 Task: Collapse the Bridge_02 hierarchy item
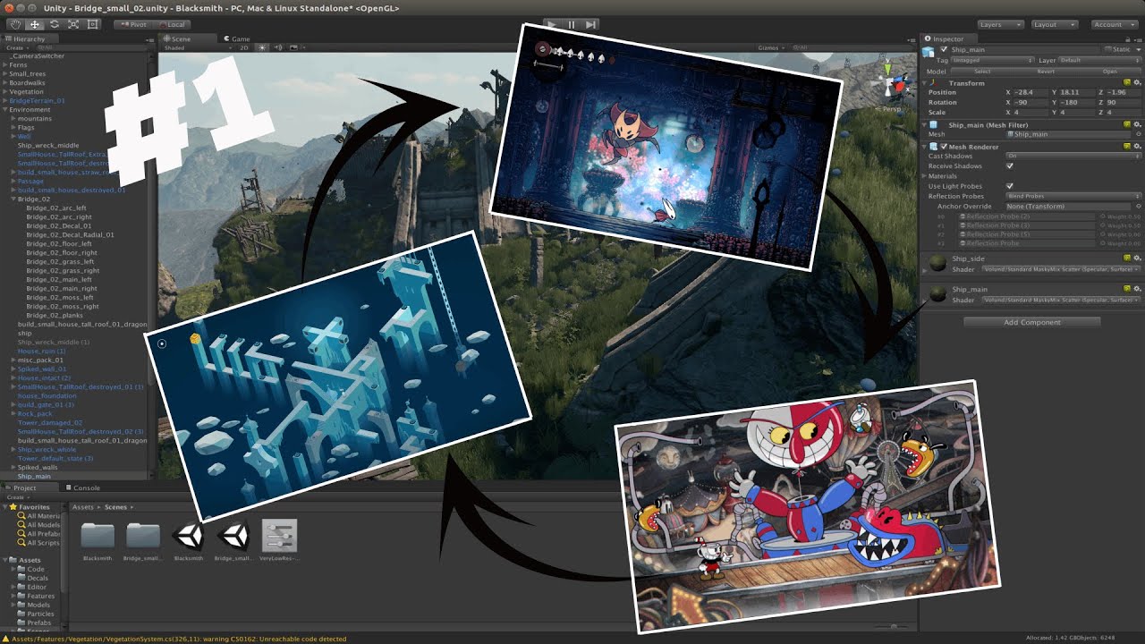13,199
